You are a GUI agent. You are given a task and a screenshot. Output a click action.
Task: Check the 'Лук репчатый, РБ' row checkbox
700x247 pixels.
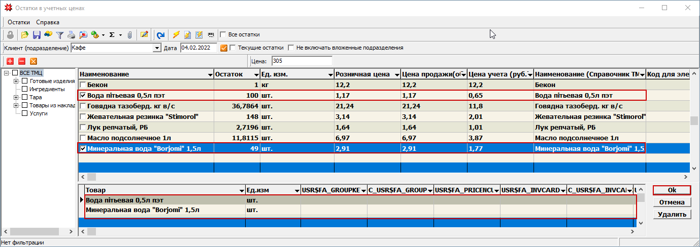[x=83, y=127]
